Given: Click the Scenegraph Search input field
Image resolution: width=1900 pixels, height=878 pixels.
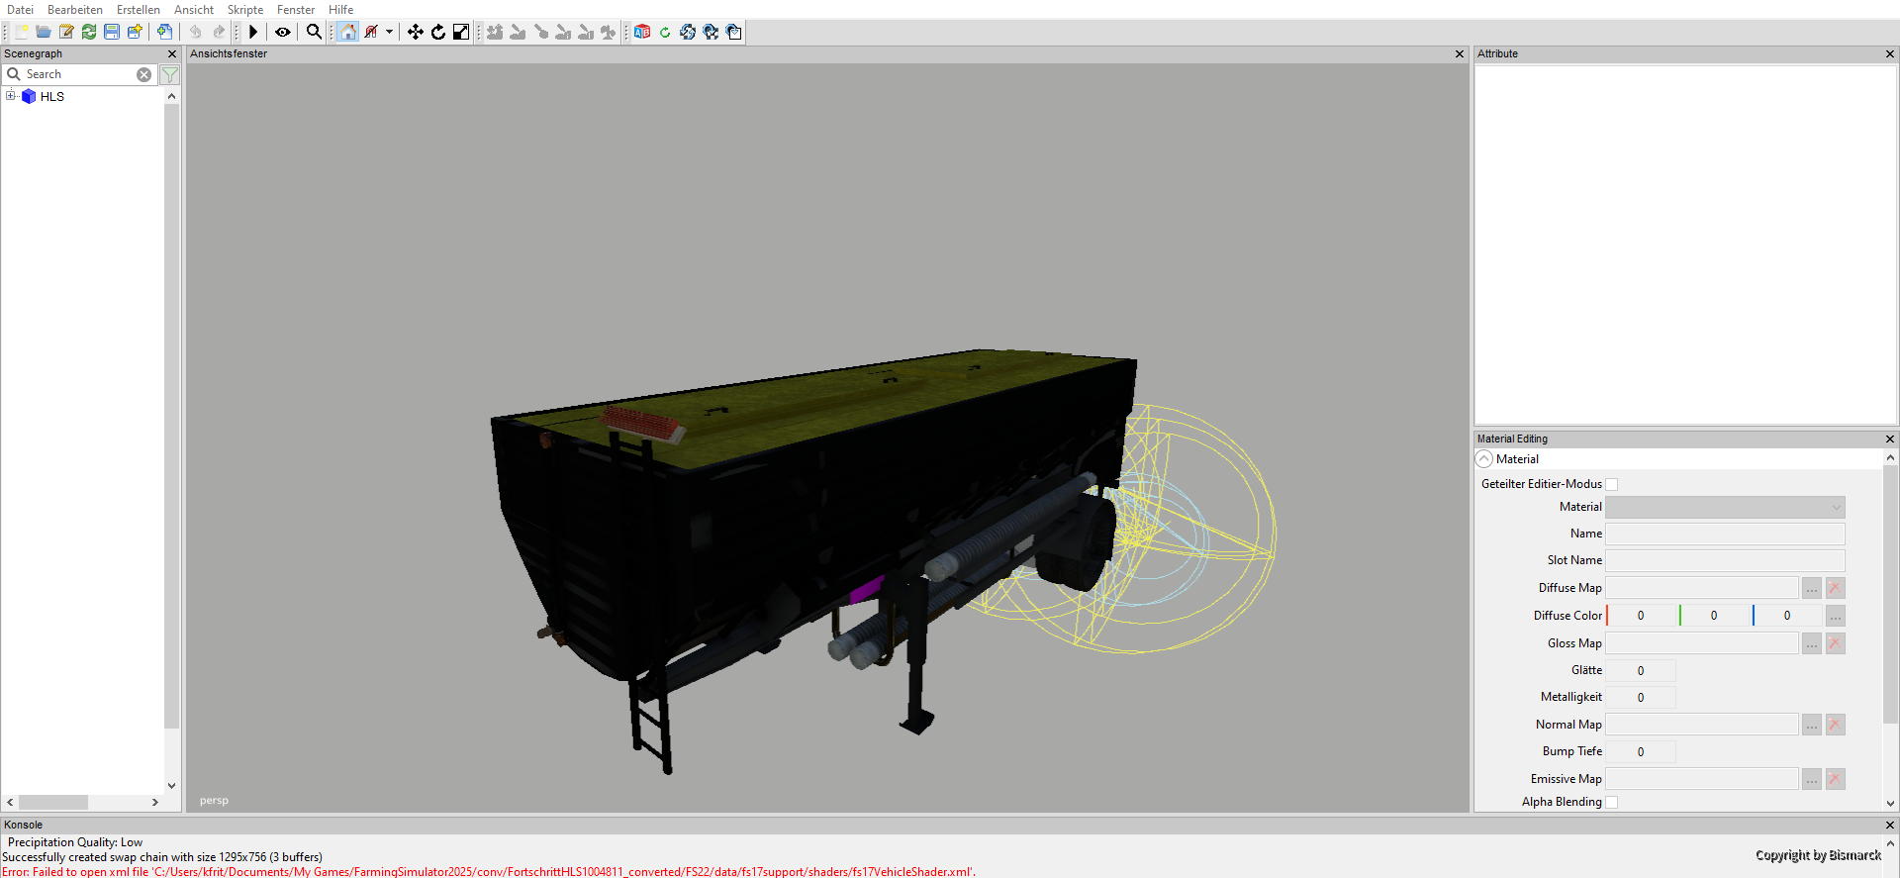Looking at the screenshot, I should pos(80,74).
